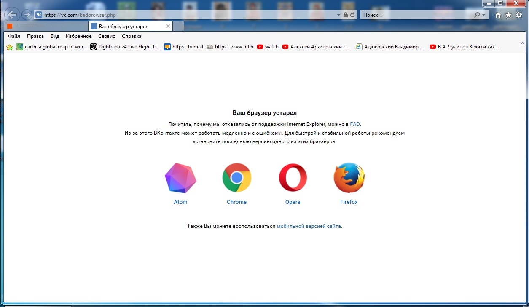Open the earth global map favorite
Viewport: 529px width, 307px height.
point(51,47)
